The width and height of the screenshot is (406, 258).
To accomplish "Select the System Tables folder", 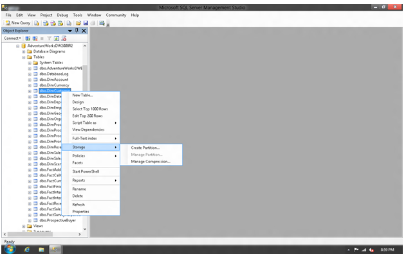I will pos(51,63).
